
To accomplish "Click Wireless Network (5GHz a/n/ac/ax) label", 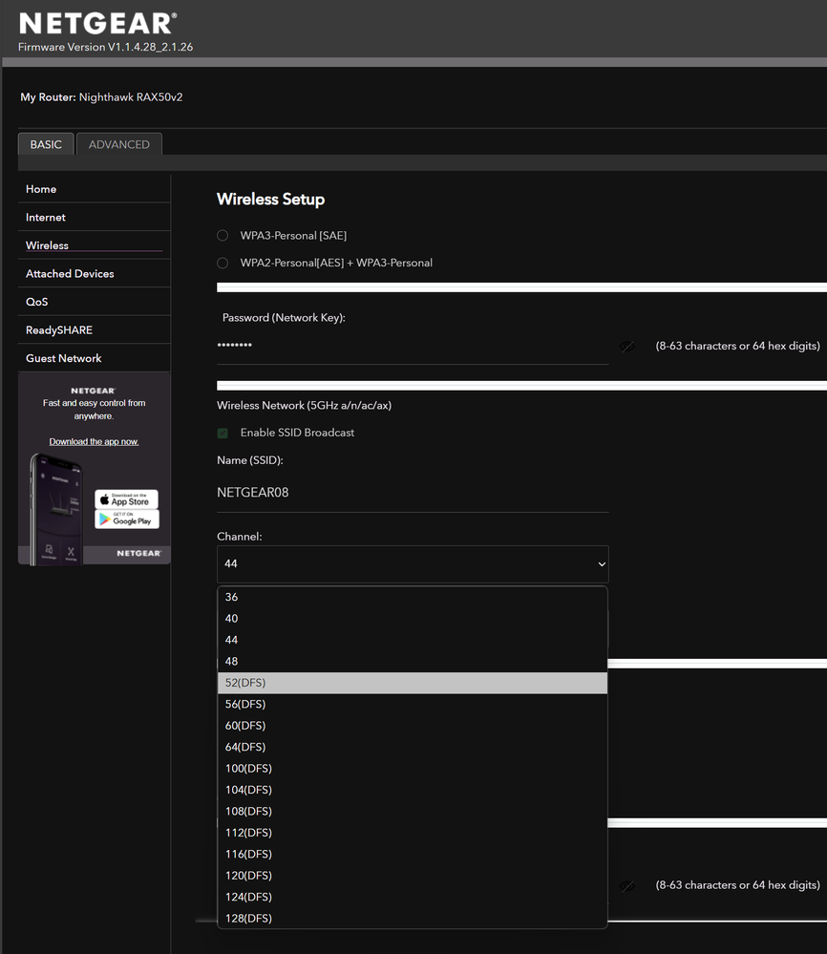I will click(x=305, y=405).
